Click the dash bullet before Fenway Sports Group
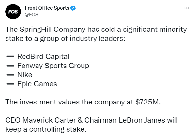This screenshot has width=196, height=133. pyautogui.click(x=10, y=66)
